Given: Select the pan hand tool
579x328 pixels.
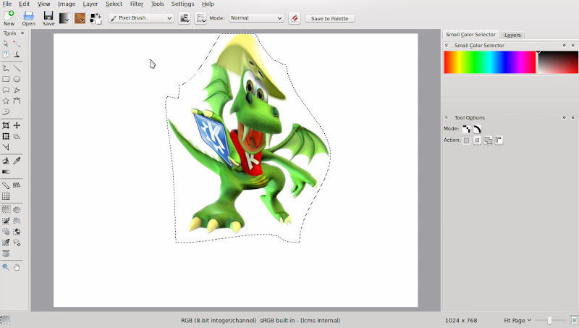Looking at the screenshot, I should [17, 267].
